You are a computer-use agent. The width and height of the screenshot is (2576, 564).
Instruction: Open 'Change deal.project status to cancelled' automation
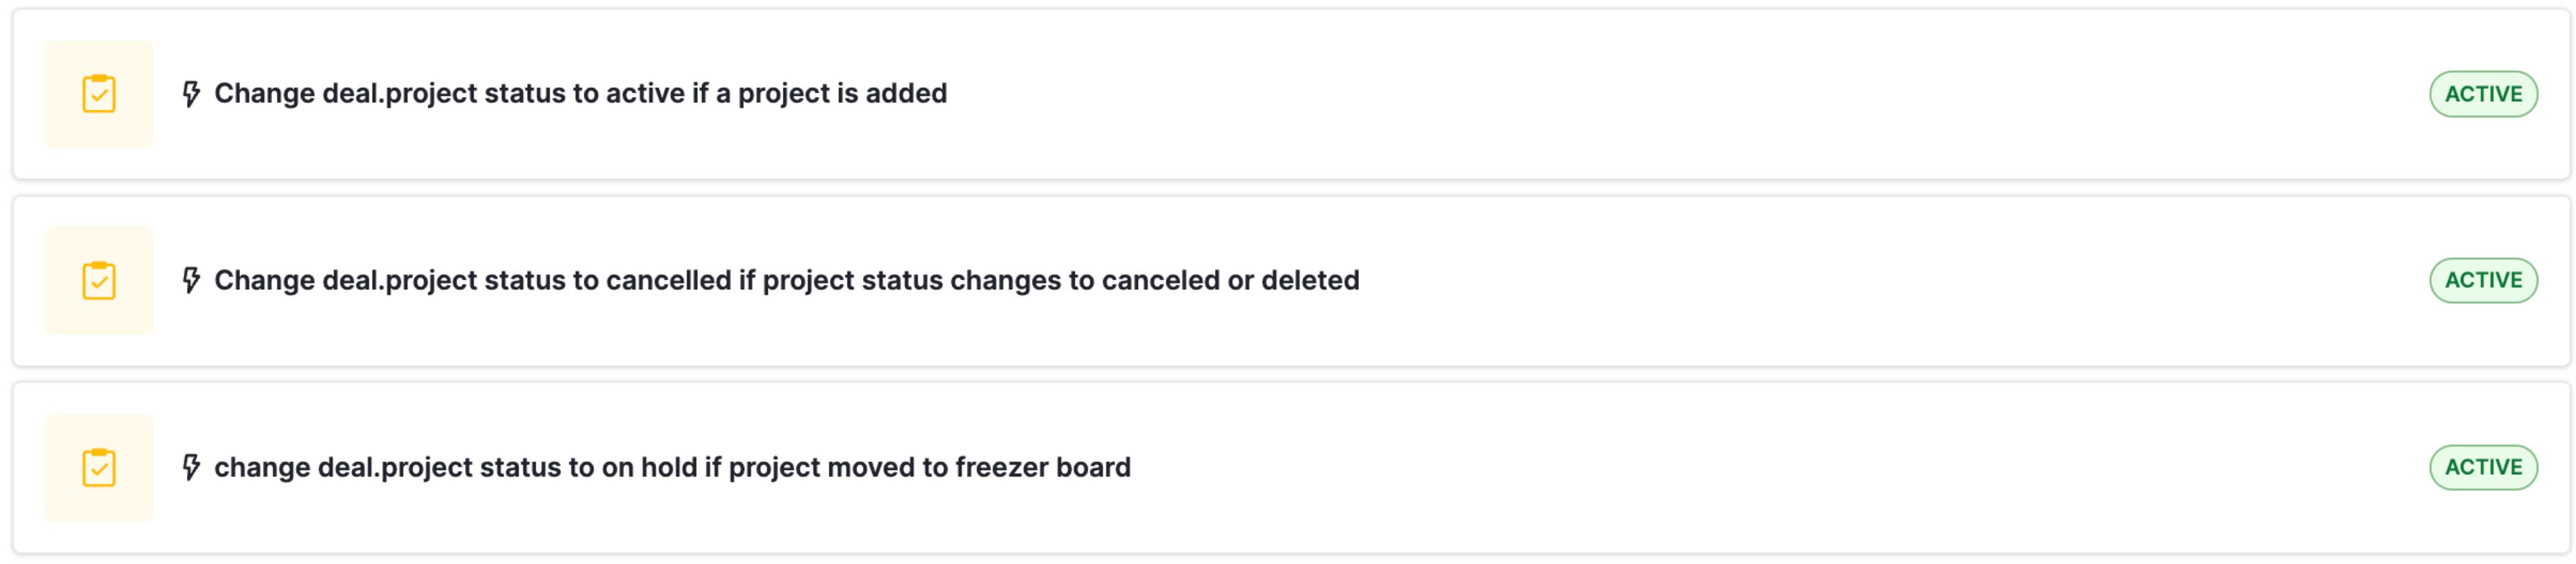click(786, 281)
